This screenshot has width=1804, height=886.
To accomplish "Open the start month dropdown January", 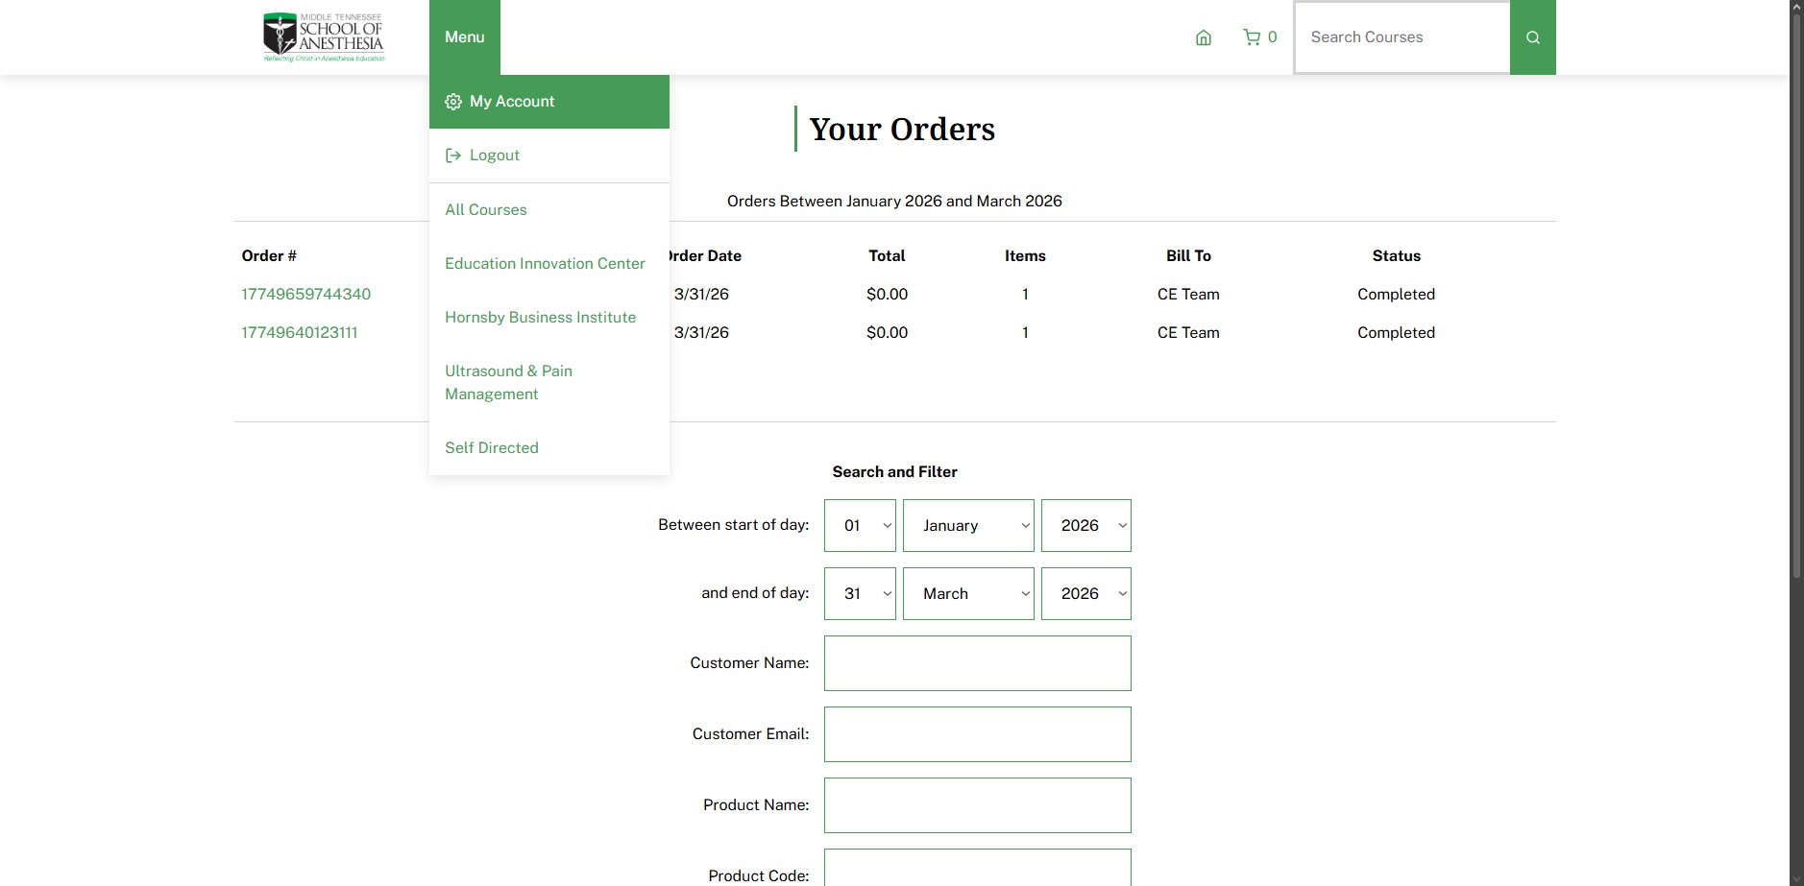I will [x=968, y=525].
